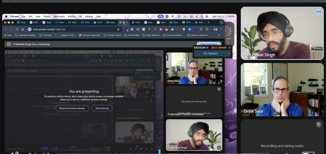Switch to the Untitl Figma tab
This screenshot has width=326, height=154.
click(136, 22)
